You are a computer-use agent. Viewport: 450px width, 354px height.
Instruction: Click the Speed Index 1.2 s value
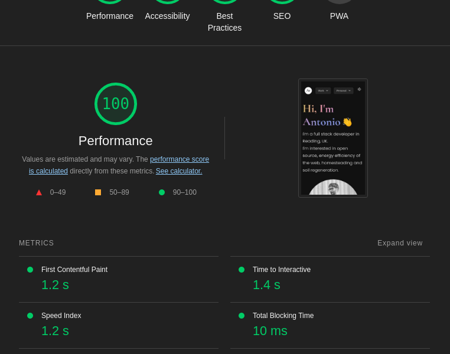55,331
